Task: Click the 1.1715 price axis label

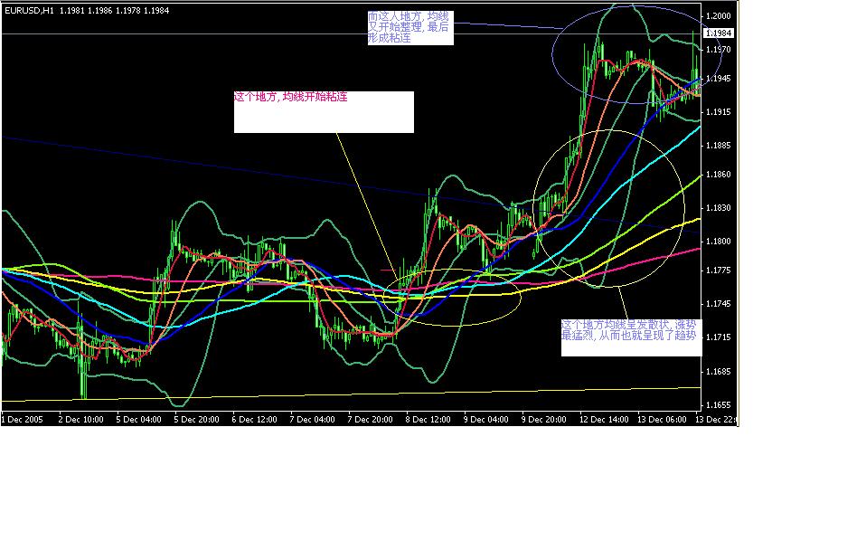Action: coord(719,337)
